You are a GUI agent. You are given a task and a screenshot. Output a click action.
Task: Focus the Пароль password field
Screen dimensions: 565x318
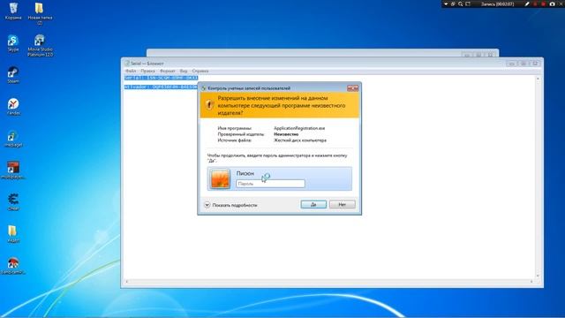(270, 184)
